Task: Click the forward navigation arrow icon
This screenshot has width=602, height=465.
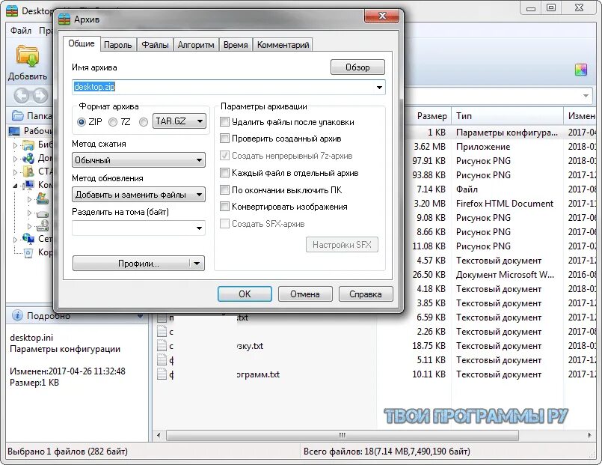Action: (x=40, y=95)
